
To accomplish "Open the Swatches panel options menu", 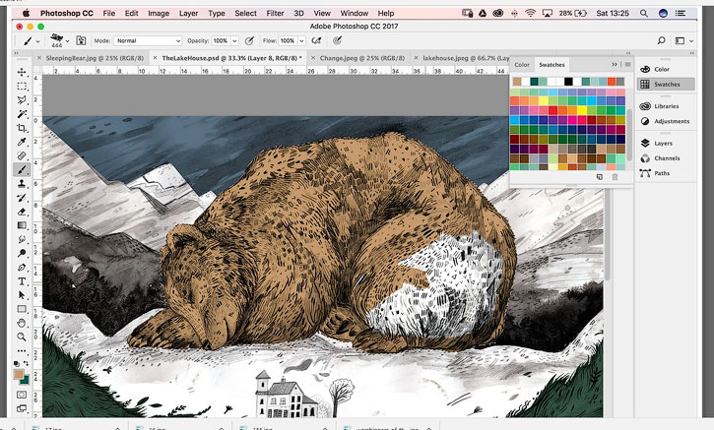I will pyautogui.click(x=627, y=65).
